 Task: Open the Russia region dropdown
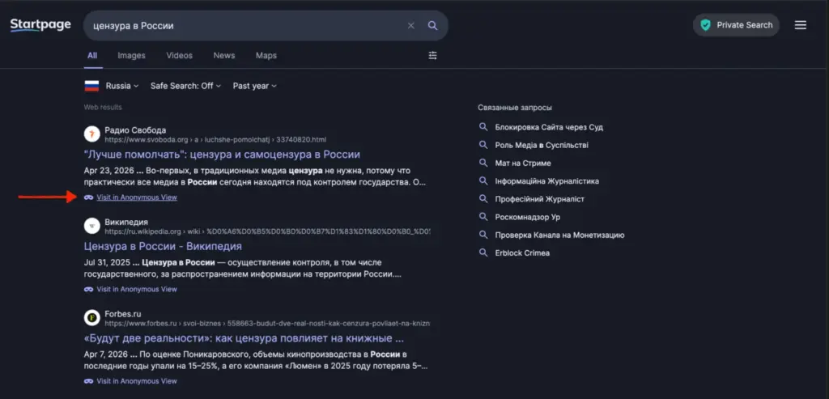tap(121, 86)
